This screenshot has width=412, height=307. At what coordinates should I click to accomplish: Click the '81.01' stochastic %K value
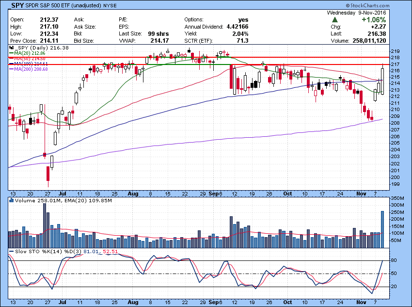point(91,252)
